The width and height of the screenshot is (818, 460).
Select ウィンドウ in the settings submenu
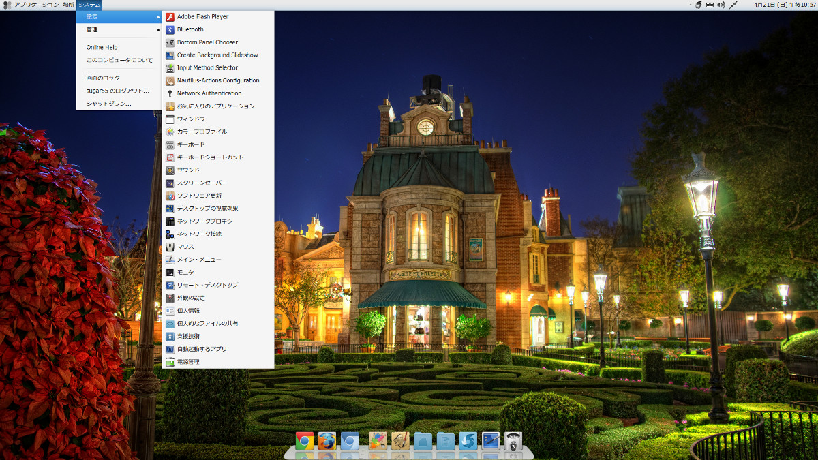coord(218,119)
